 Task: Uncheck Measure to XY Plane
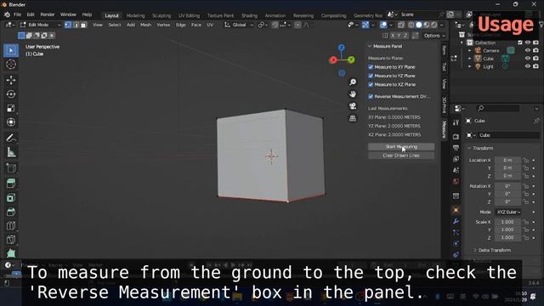[371, 67]
